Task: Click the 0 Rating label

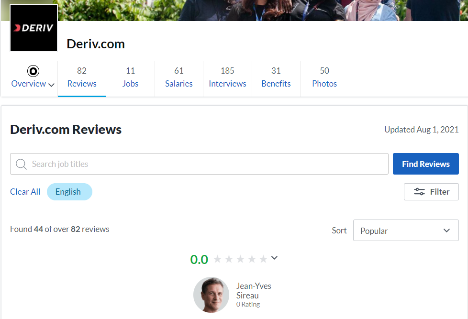Action: click(248, 304)
